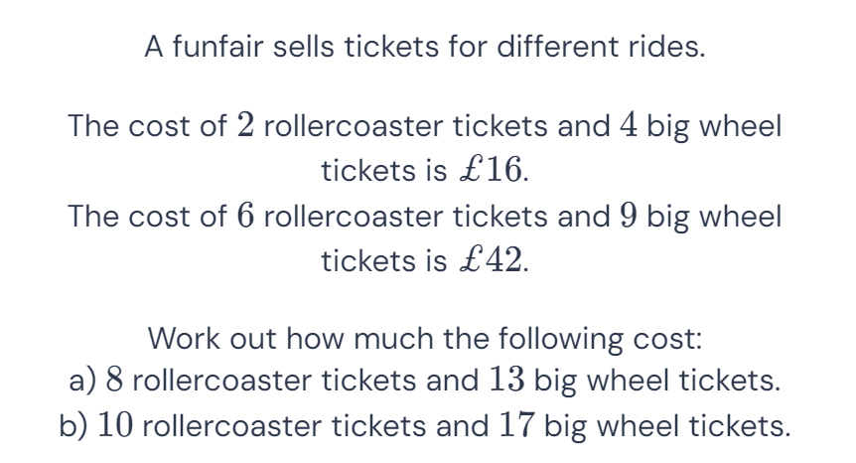
Task: Select the number 10 in part b
Action: 115,425
